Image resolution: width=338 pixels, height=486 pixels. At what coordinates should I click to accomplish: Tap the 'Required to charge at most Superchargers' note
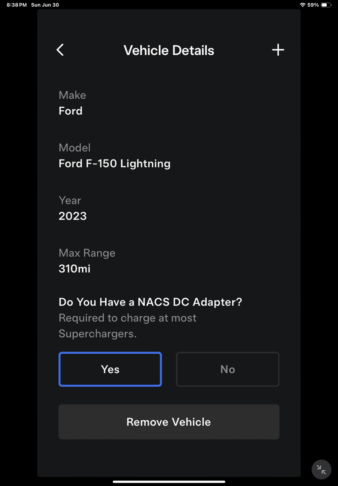pos(128,326)
